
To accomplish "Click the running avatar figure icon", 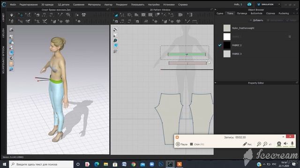I will 12,21.
